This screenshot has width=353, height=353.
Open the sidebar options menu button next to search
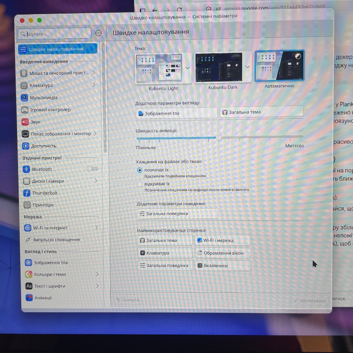coord(98,34)
